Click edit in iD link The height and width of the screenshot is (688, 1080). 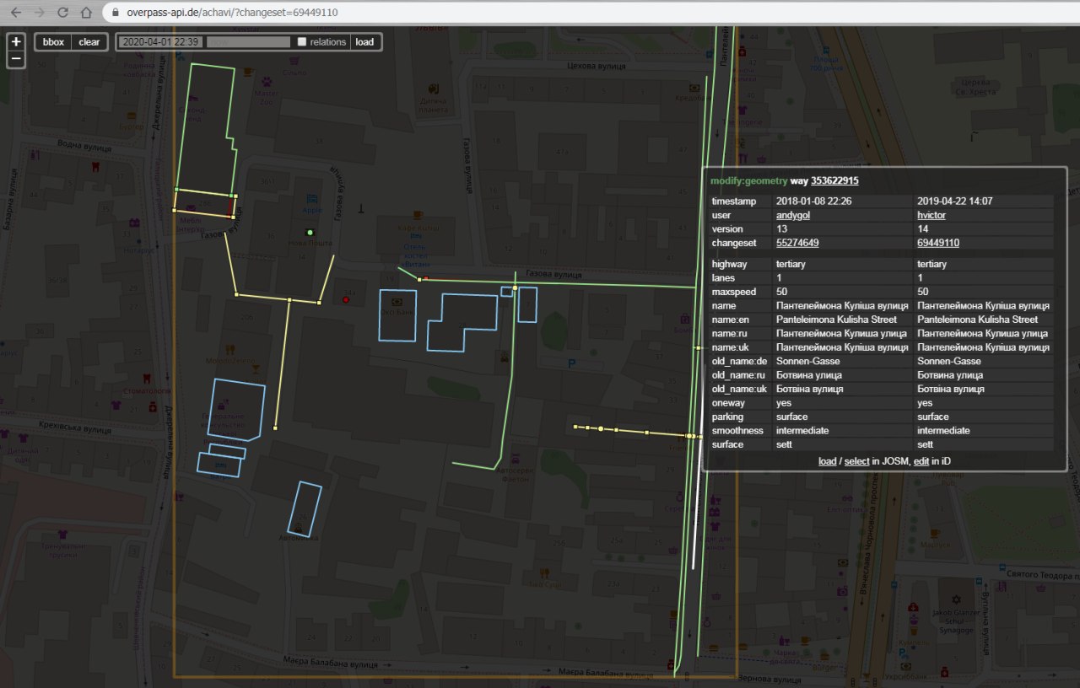click(921, 461)
